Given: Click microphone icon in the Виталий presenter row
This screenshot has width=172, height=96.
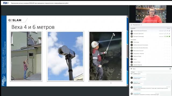Looking at the screenshot, I should pos(165,31).
